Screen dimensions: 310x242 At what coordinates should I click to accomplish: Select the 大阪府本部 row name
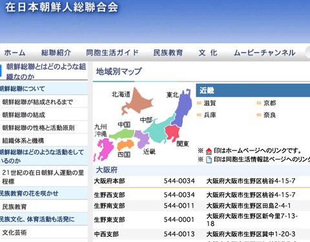click(x=109, y=181)
